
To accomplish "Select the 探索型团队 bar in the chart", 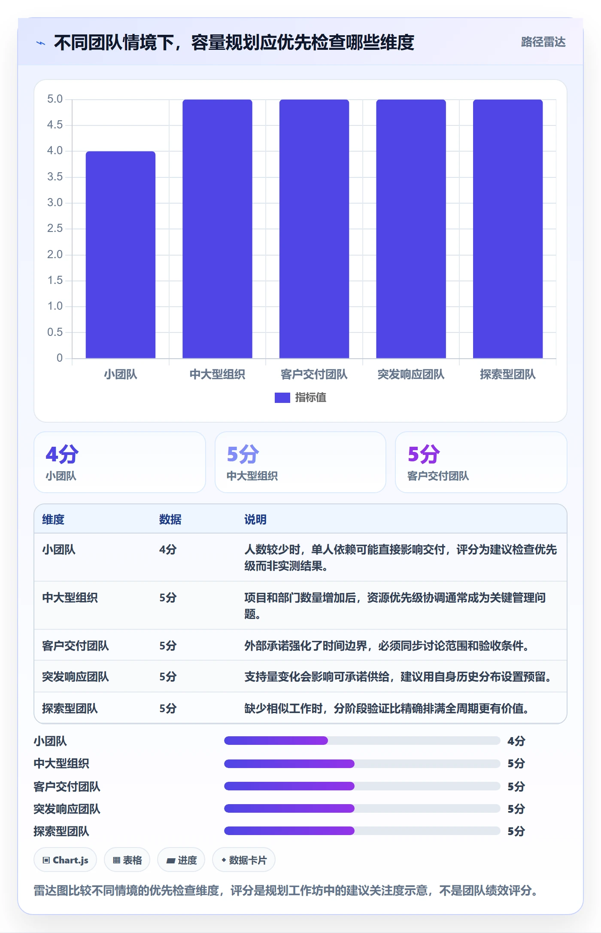I will [x=508, y=229].
